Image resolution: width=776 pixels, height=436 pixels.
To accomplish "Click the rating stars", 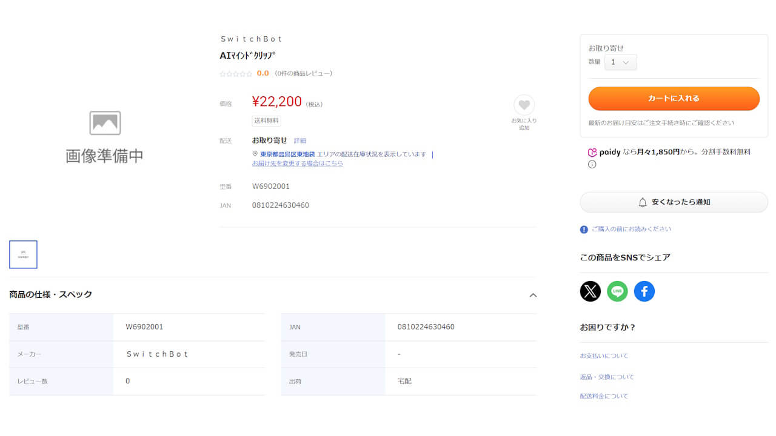I will [236, 74].
